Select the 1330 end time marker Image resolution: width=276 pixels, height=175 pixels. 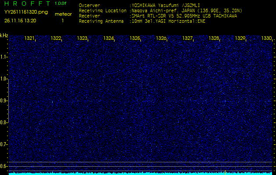(266, 38)
